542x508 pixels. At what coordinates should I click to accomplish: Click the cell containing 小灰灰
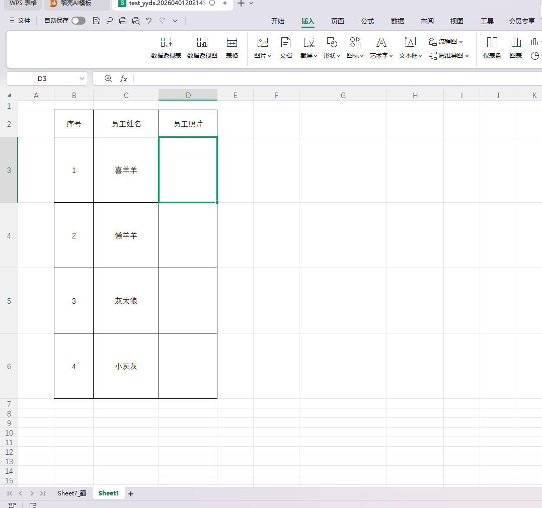126,366
